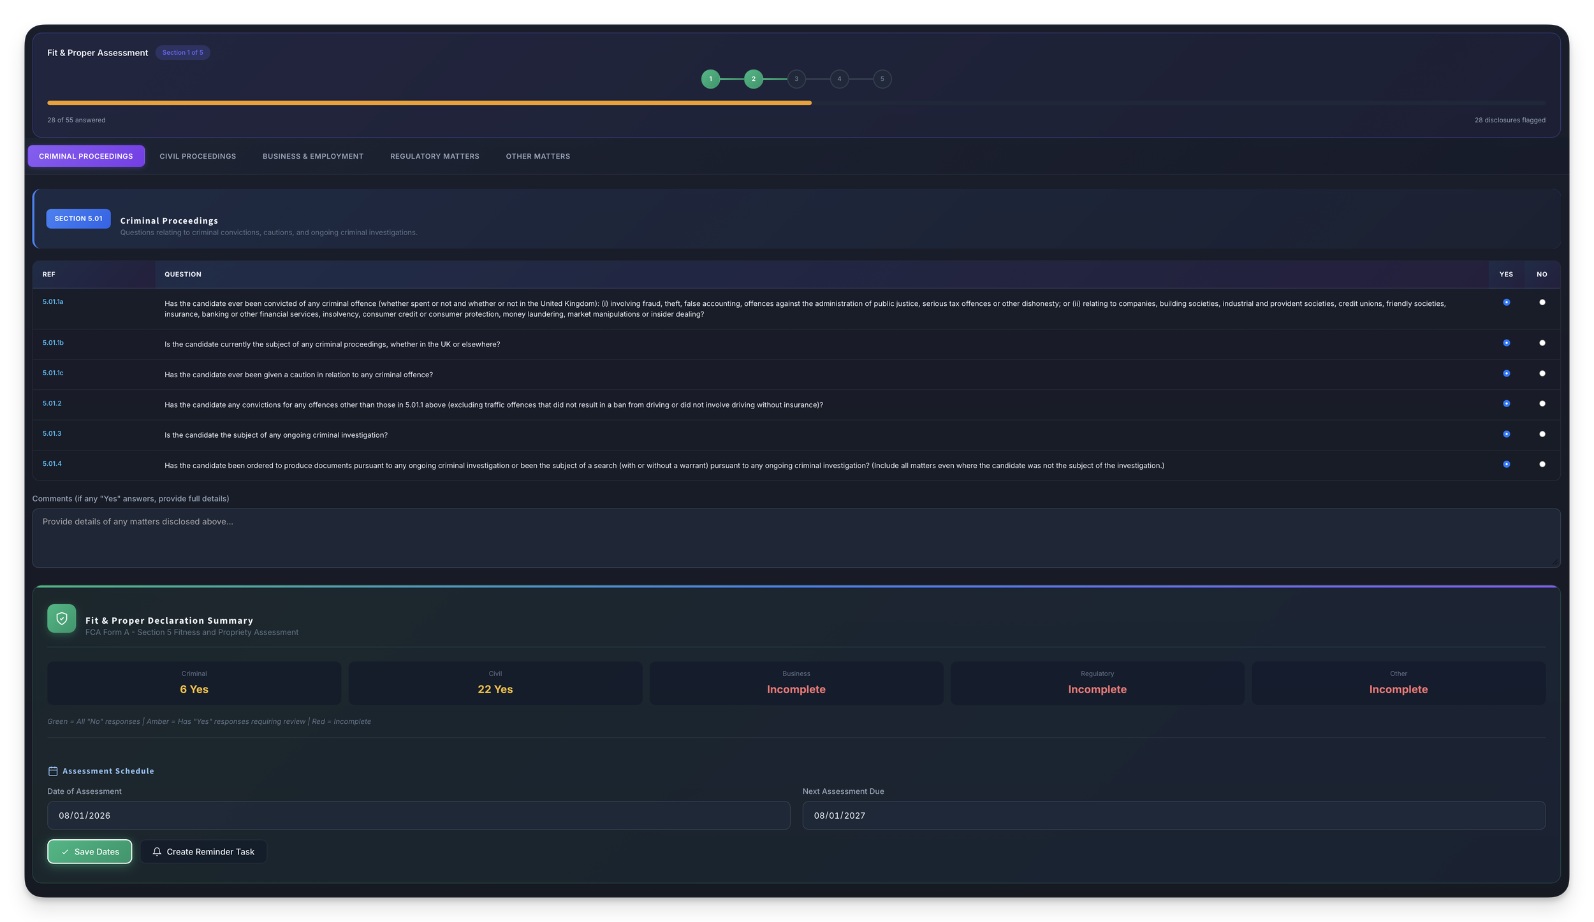Click into the Comments text area

tap(796, 538)
